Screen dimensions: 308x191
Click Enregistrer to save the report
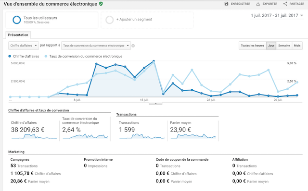pos(237,4)
